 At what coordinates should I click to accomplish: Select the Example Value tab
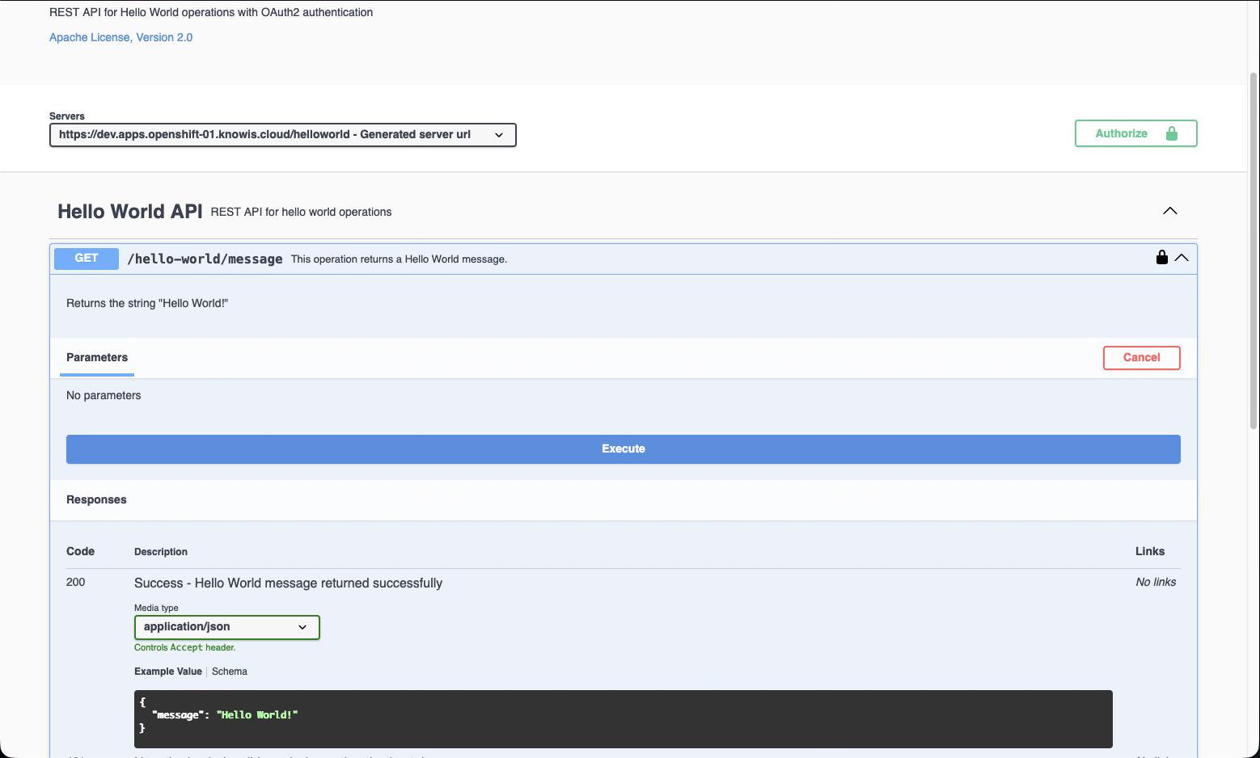pyautogui.click(x=168, y=672)
